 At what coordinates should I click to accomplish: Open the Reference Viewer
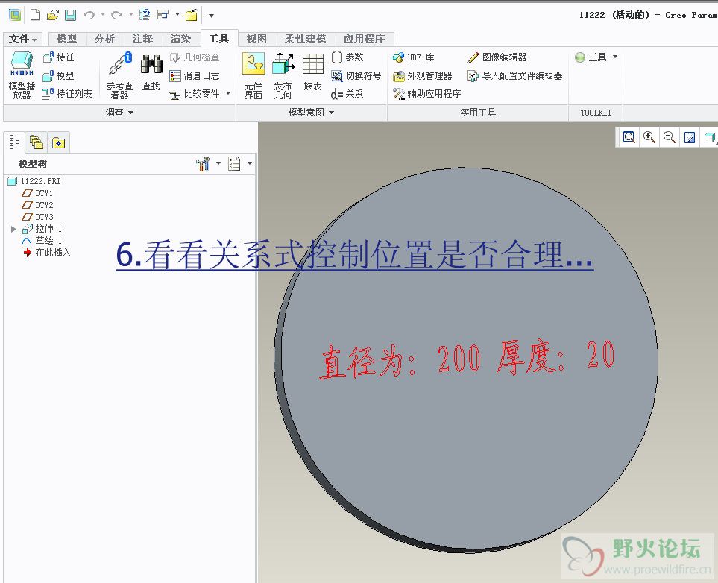[x=119, y=75]
